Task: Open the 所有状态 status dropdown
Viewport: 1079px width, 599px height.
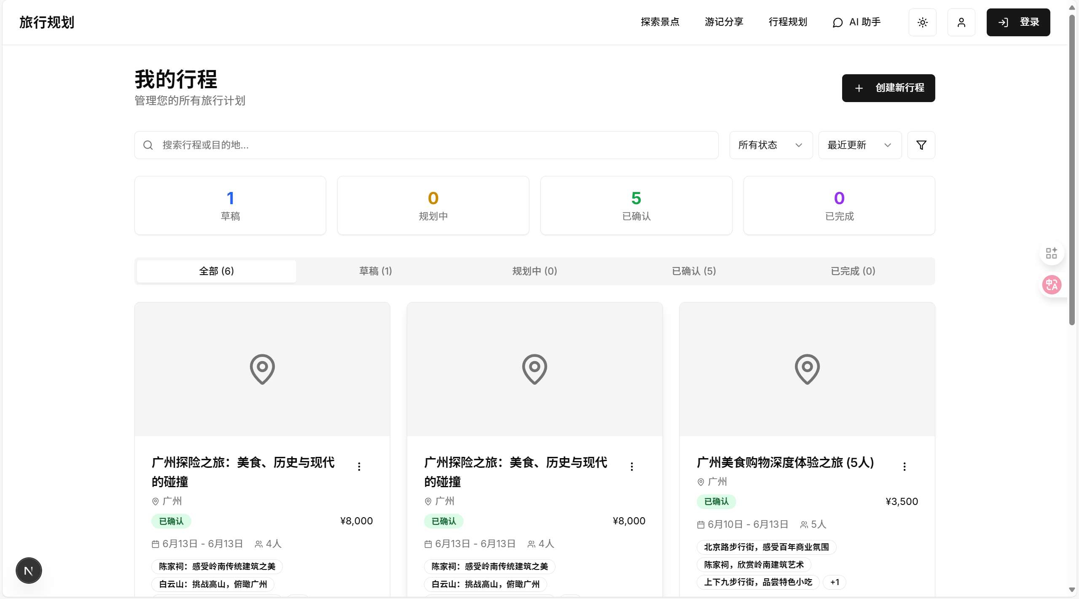Action: point(770,145)
